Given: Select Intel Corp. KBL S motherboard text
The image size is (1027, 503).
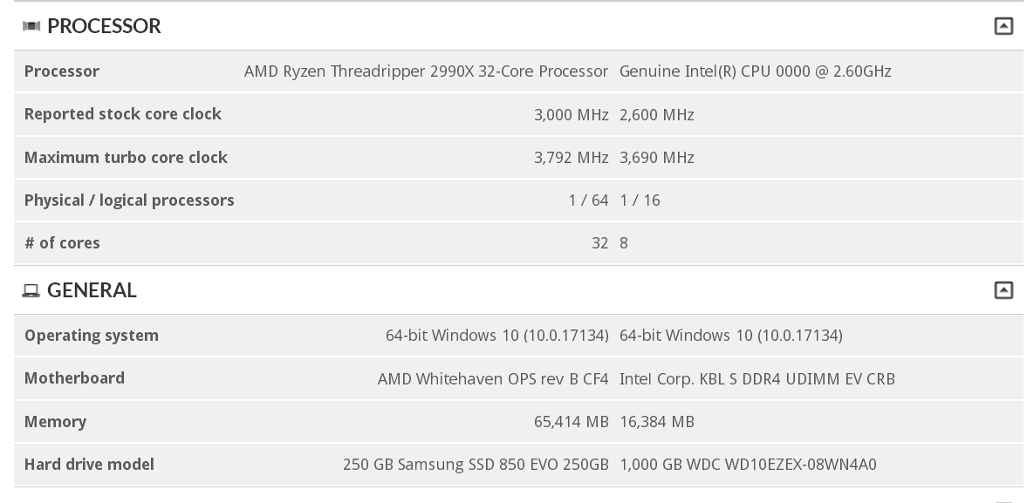Looking at the screenshot, I should (757, 379).
